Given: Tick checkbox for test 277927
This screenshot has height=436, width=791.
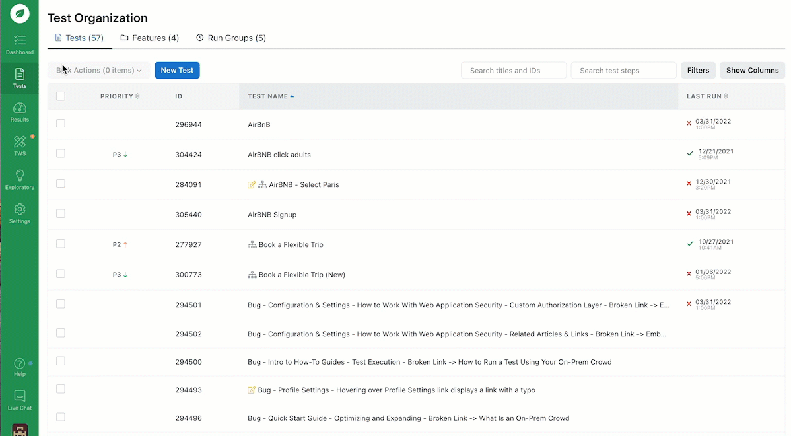Looking at the screenshot, I should pyautogui.click(x=61, y=244).
